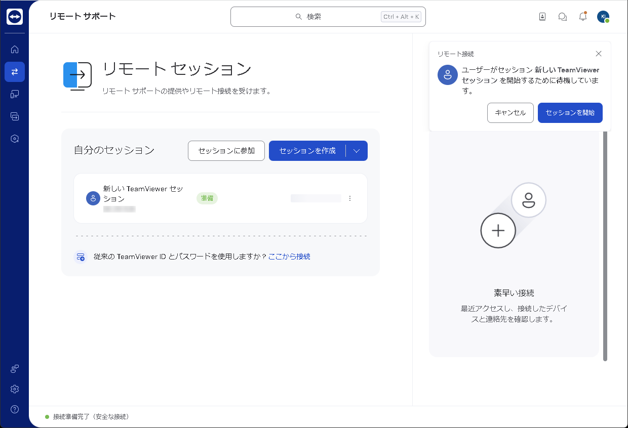Select the TeamViewer ID connect icon beside the hint text

point(81,256)
